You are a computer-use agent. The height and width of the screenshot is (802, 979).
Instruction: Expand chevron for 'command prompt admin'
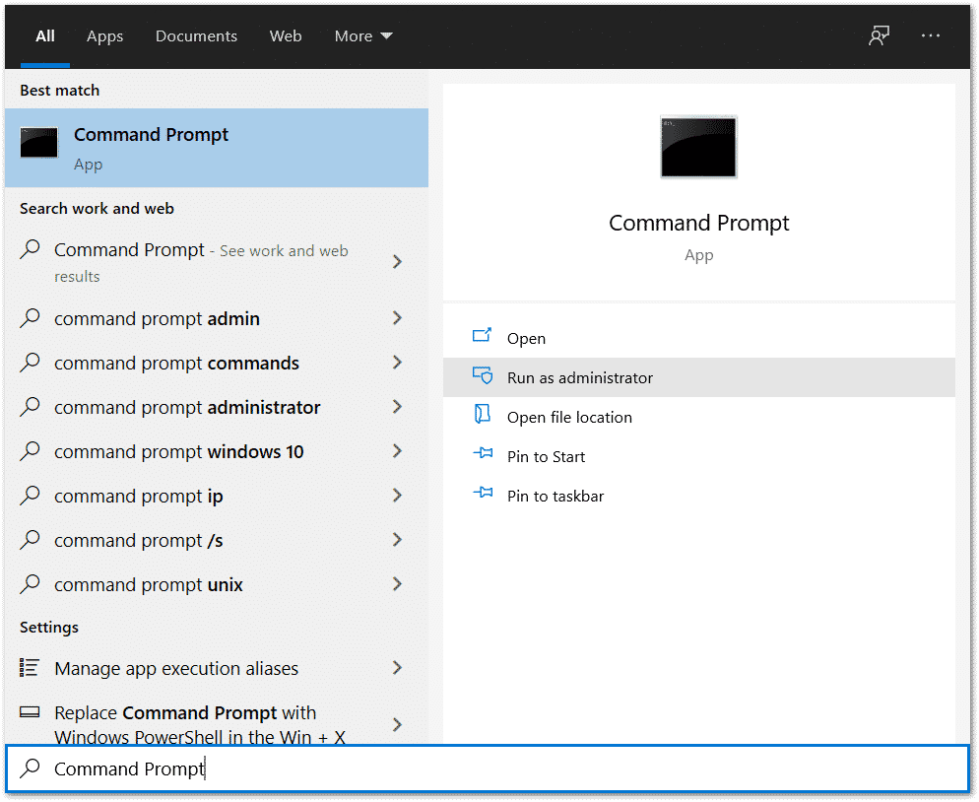[x=397, y=318]
